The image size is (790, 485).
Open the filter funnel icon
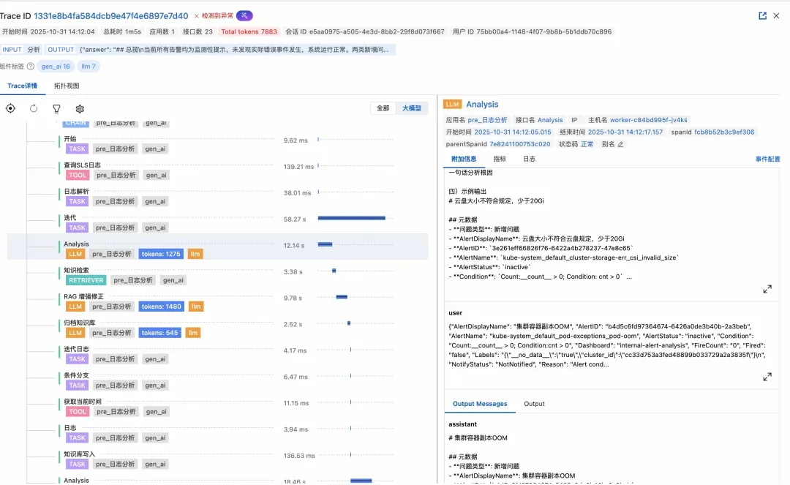tap(56, 109)
